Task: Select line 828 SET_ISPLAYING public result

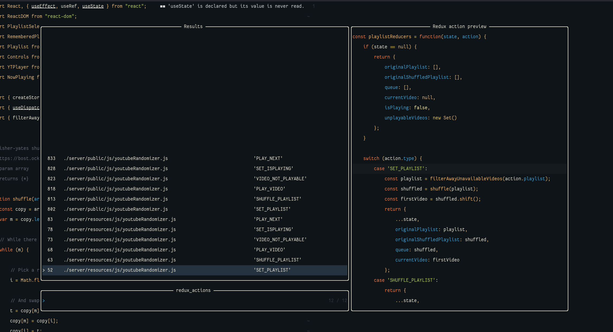Action: click(x=116, y=169)
